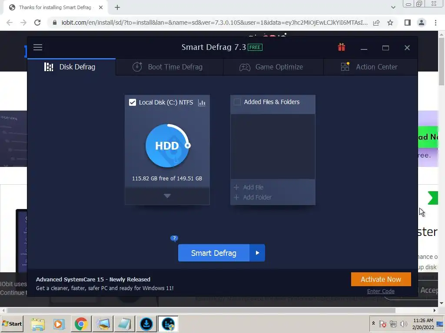Open Chrome tab search chevron

click(393, 8)
